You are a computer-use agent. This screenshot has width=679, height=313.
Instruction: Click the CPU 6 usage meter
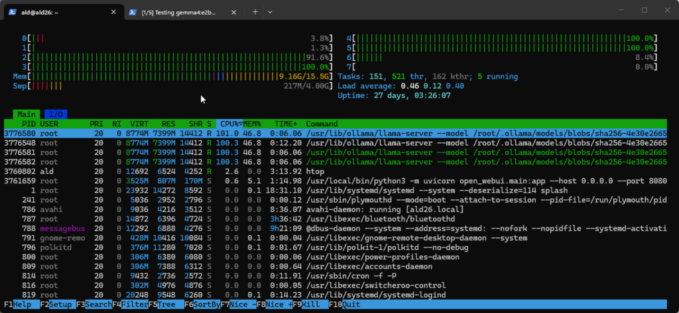point(503,58)
